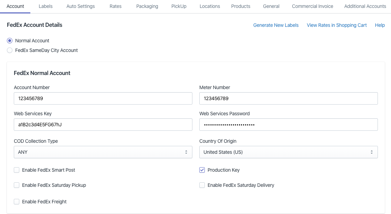Choose FedEx SameDay City Account option
Screen dimensions: 391x214
click(x=9, y=50)
